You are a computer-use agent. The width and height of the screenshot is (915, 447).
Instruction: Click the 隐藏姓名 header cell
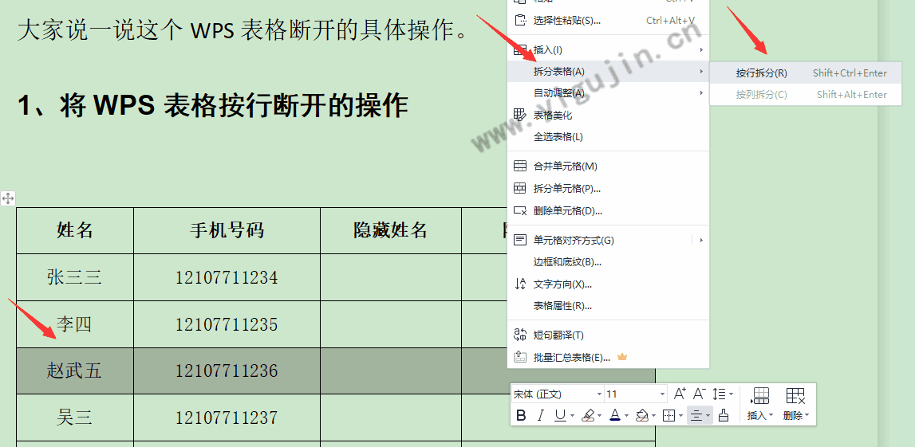click(390, 230)
